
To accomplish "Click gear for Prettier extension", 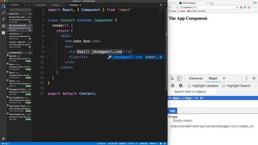I will (30, 47).
